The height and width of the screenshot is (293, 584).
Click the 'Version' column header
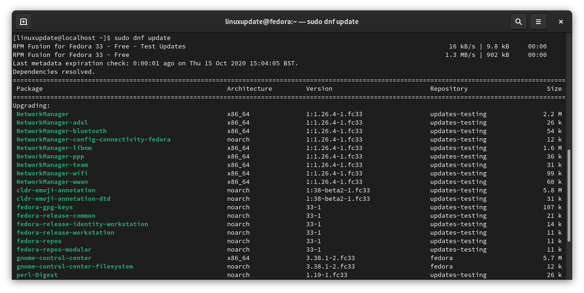pyautogui.click(x=319, y=88)
